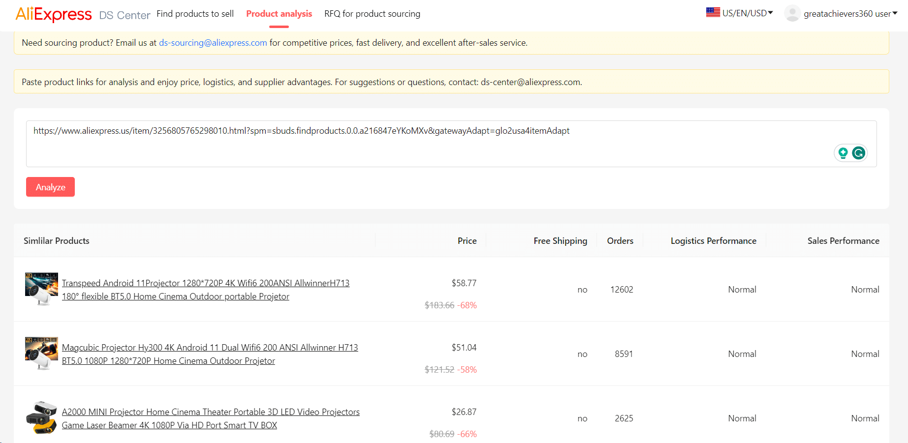Open Magcubic Projector Hy300 link
The height and width of the screenshot is (443, 908).
click(x=210, y=354)
